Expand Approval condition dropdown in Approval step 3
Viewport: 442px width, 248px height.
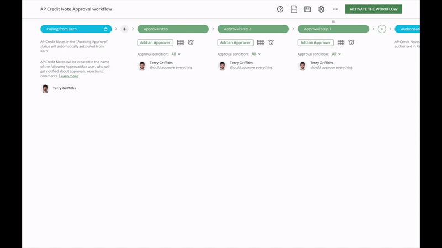coord(336,54)
